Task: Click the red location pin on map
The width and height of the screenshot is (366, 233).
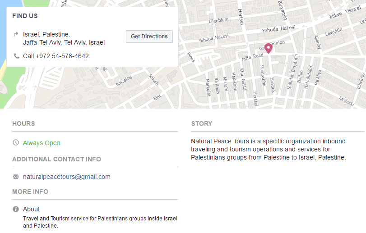Action: coord(269,48)
